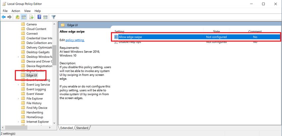Click the tree pane scroll up arrow
Viewport: 282px width, 136px height.
click(54, 24)
